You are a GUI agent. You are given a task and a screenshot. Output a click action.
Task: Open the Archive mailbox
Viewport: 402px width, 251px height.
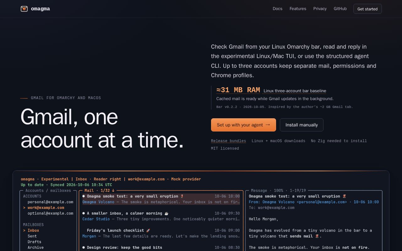pyautogui.click(x=35, y=248)
